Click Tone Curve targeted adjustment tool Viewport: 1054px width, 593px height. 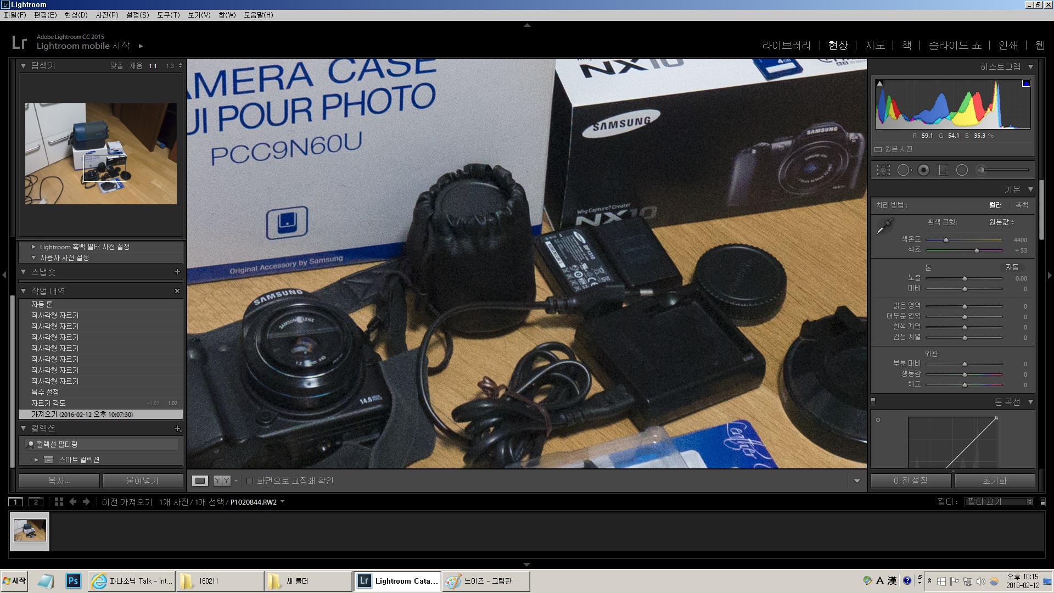point(878,420)
